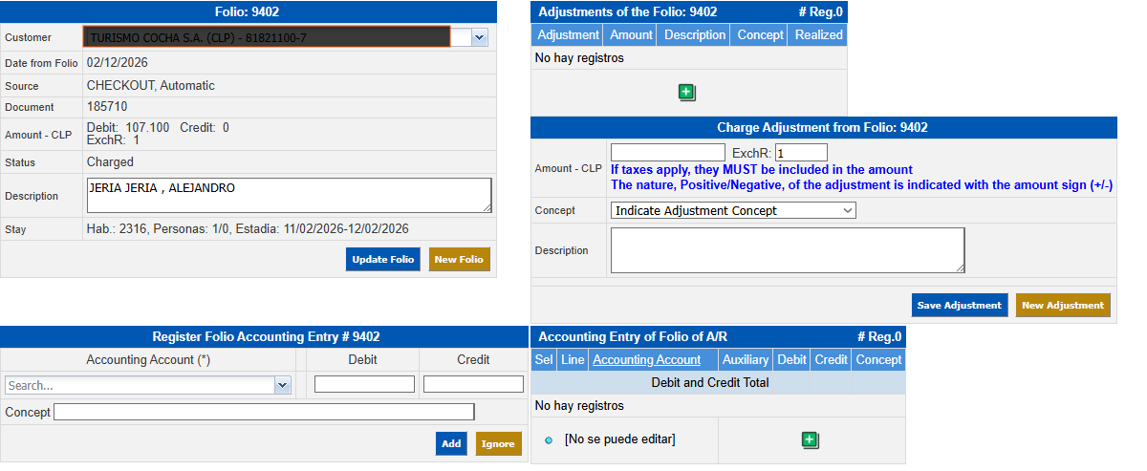Viewport: 1147px width, 471px height.
Task: Click the Concept text field below the account search
Action: (x=264, y=412)
